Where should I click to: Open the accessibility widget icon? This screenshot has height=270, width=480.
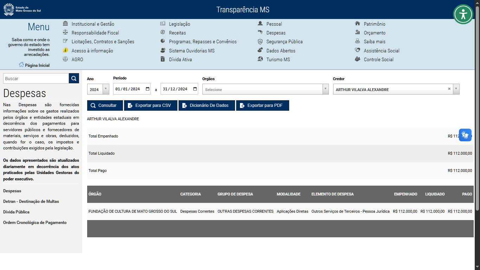(x=463, y=14)
